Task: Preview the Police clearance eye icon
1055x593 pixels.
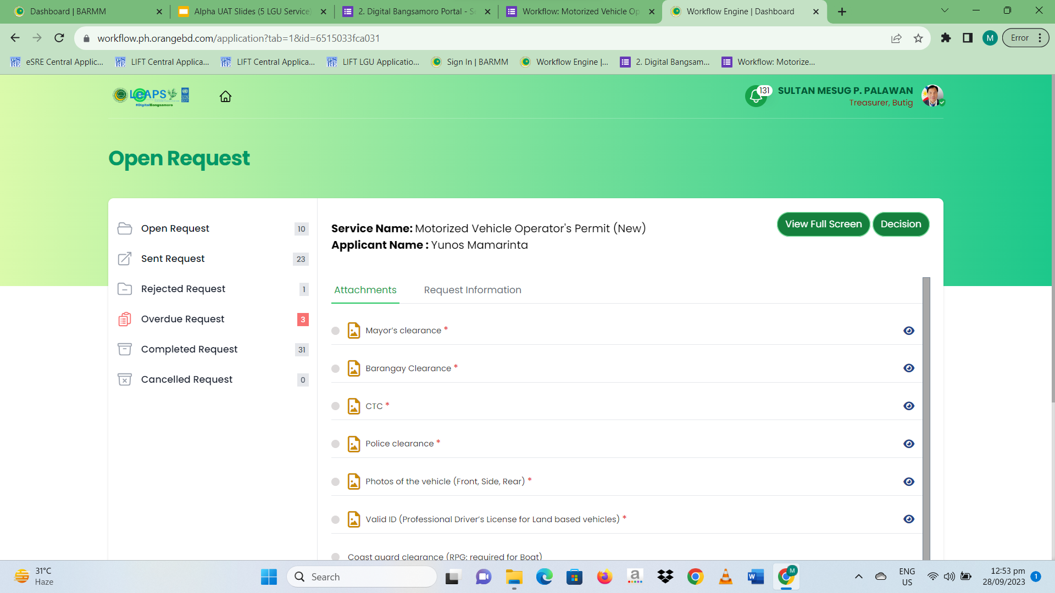Action: point(909,444)
